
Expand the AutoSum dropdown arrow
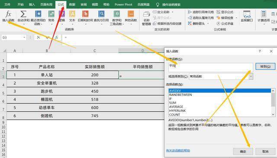(23, 24)
